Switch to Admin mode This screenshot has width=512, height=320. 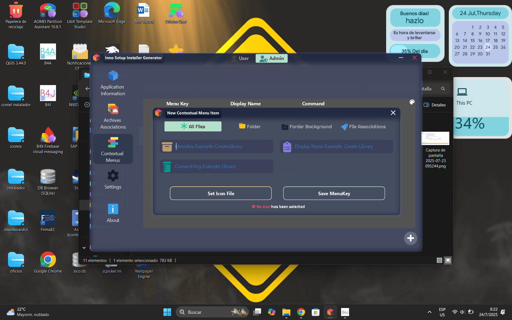pyautogui.click(x=272, y=58)
